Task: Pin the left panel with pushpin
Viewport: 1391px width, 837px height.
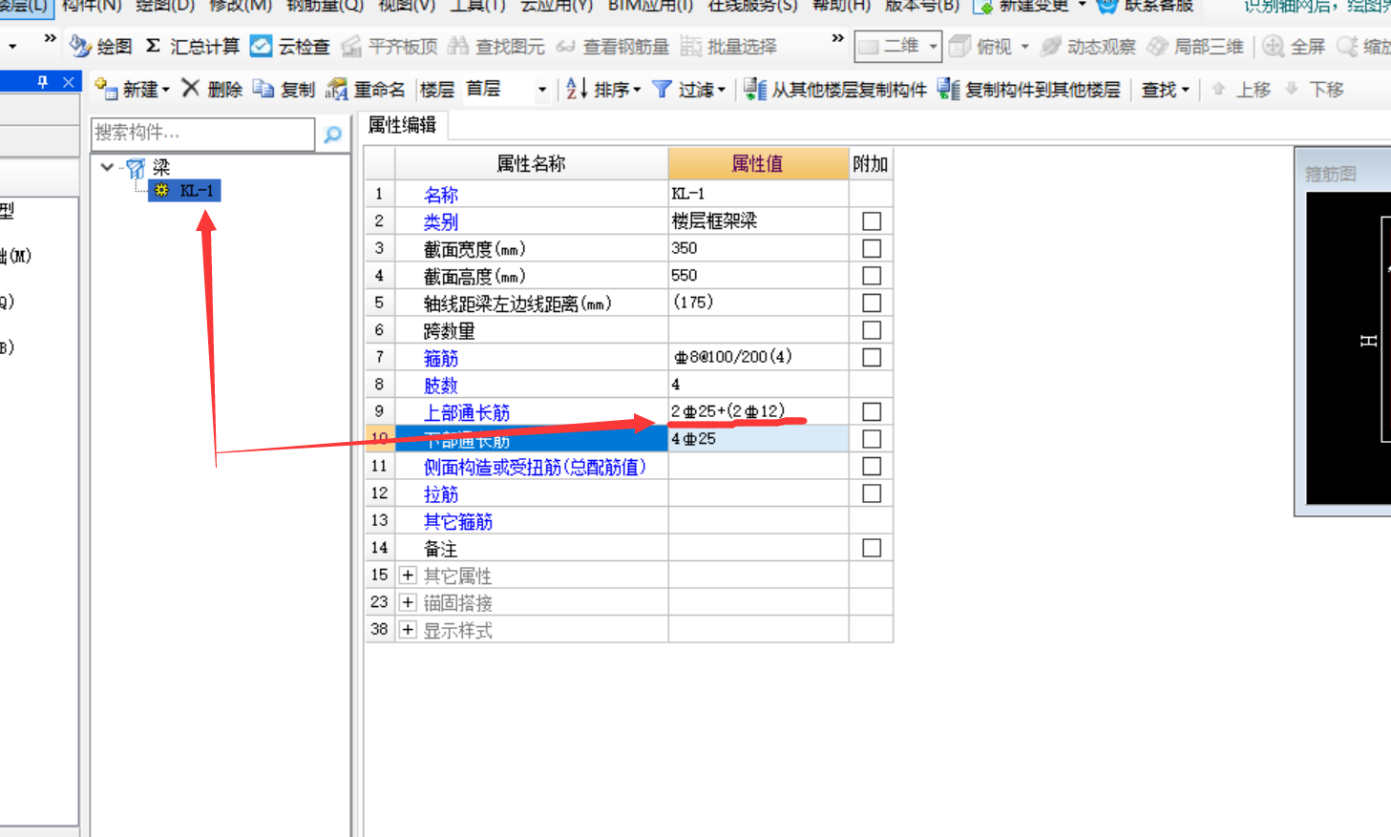Action: pos(42,82)
